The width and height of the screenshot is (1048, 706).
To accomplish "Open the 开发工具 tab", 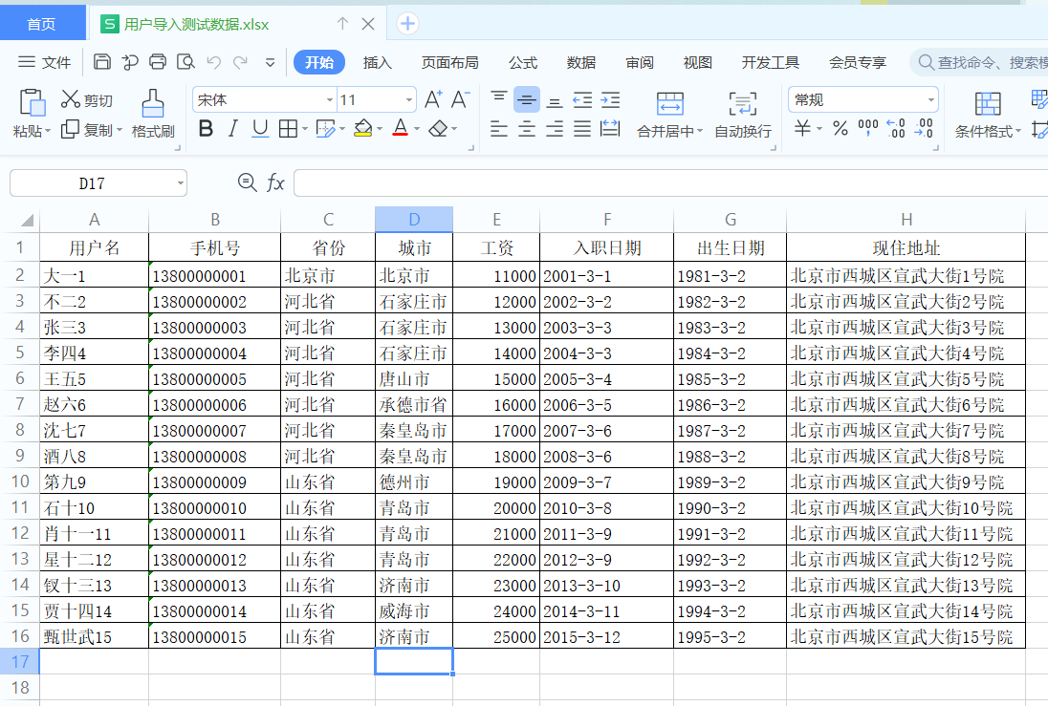I will pyautogui.click(x=770, y=62).
